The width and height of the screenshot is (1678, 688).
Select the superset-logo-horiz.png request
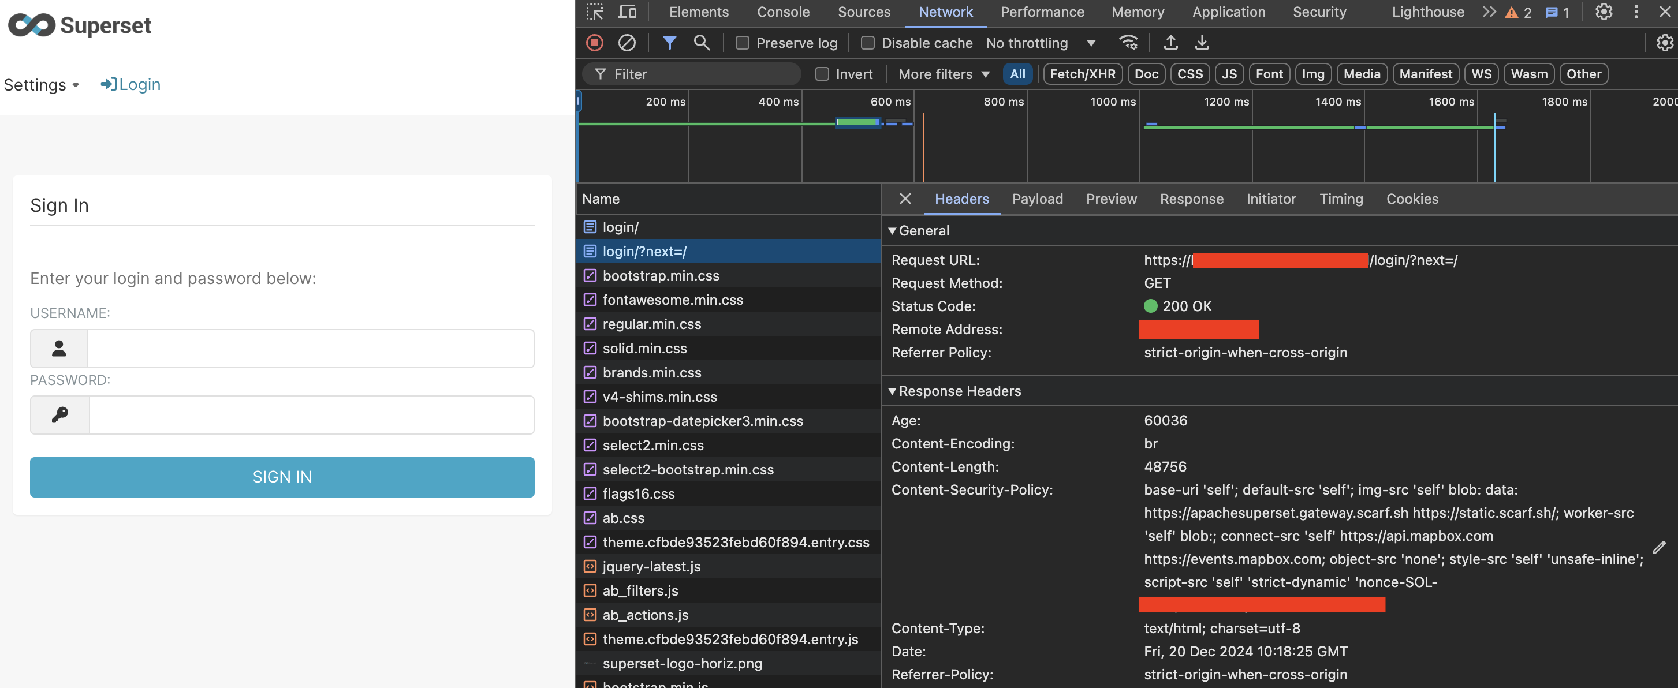tap(728, 663)
